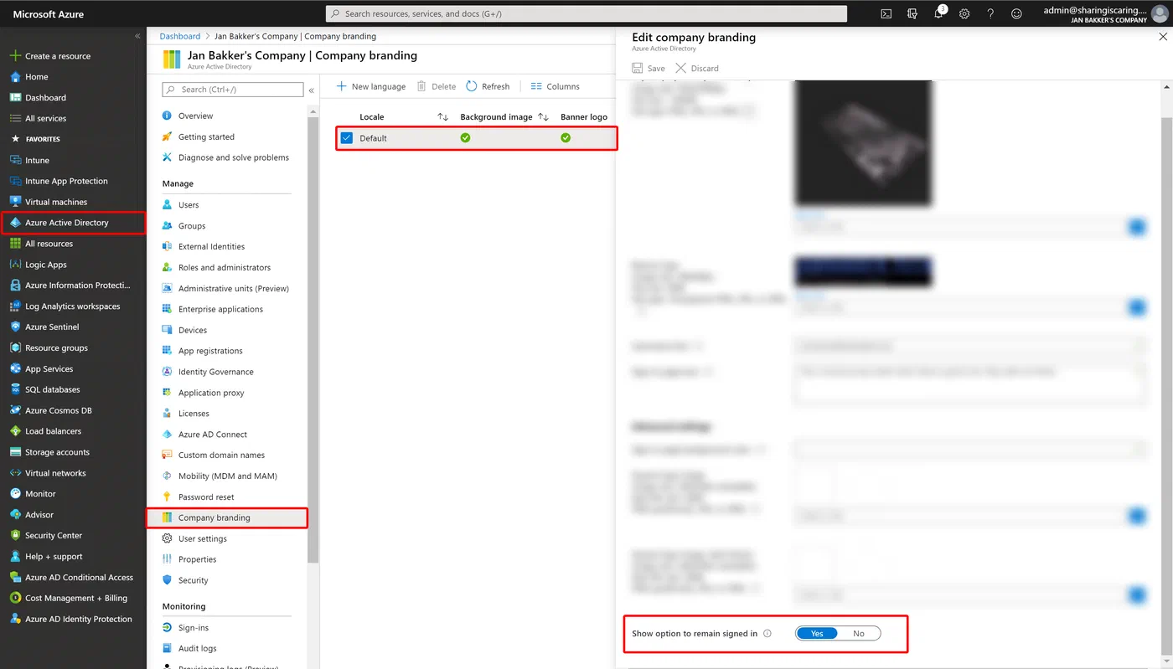
Task: Click Dashboard breadcrumb link
Action: pos(180,36)
